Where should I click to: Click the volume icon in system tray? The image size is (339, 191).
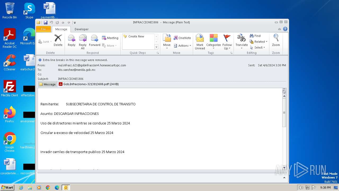[x=301, y=188]
